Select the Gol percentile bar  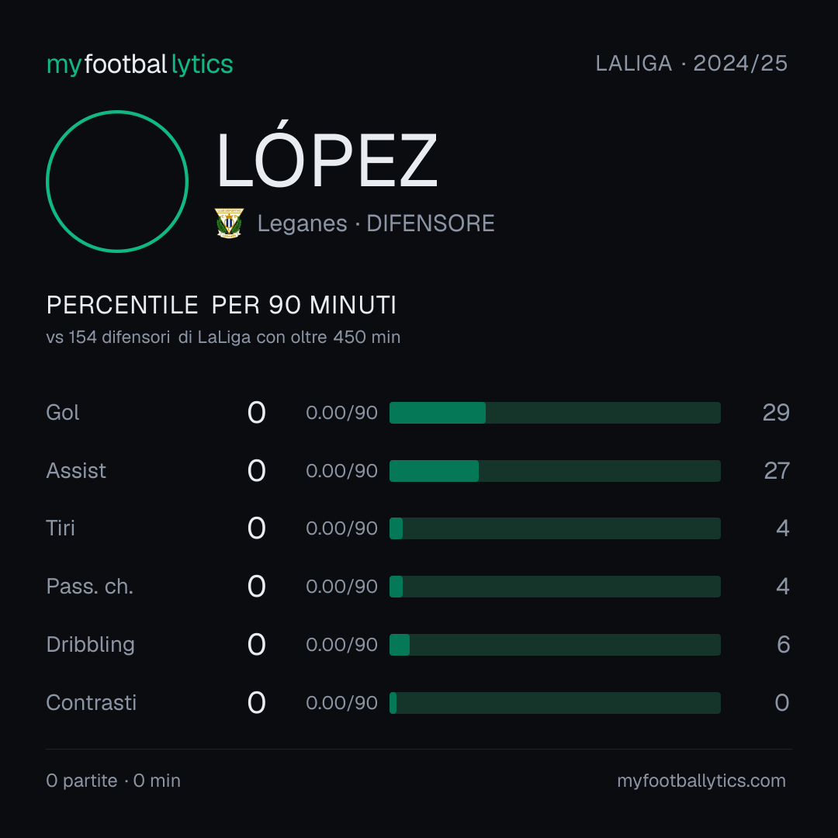555,413
